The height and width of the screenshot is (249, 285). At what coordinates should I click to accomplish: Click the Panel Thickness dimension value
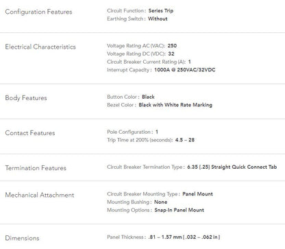click(184, 237)
